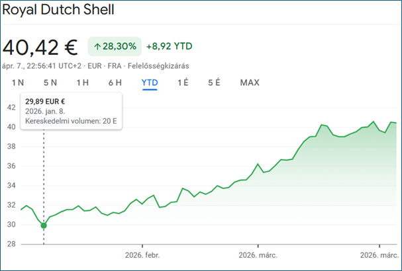Click the 40,42 € price
The height and width of the screenshot is (271, 402).
[40, 47]
